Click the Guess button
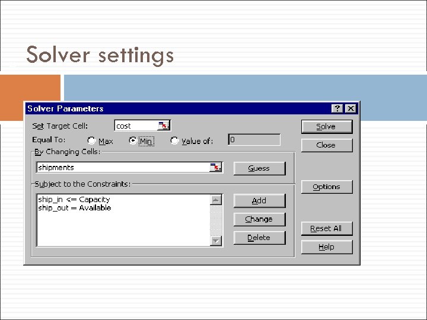Image resolution: width=427 pixels, height=320 pixels. pyautogui.click(x=260, y=168)
